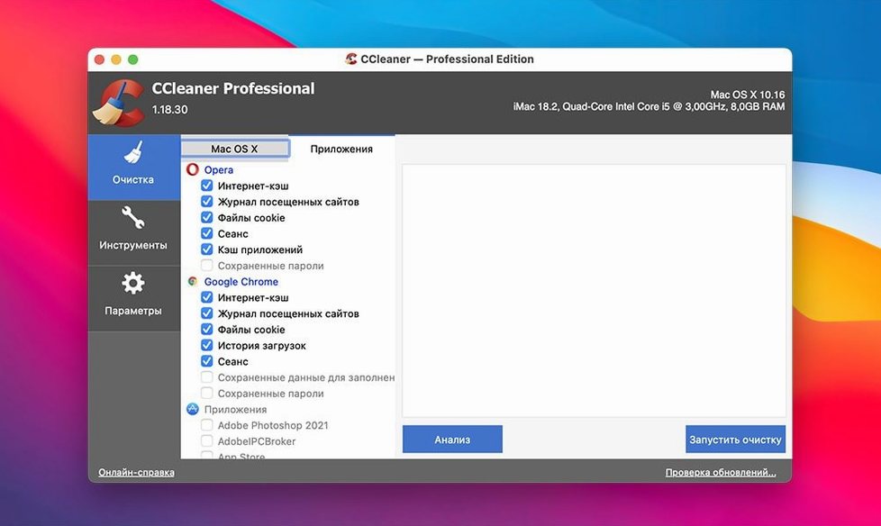Open the Инструменты wrench section
The height and width of the screenshot is (526, 881).
point(133,232)
